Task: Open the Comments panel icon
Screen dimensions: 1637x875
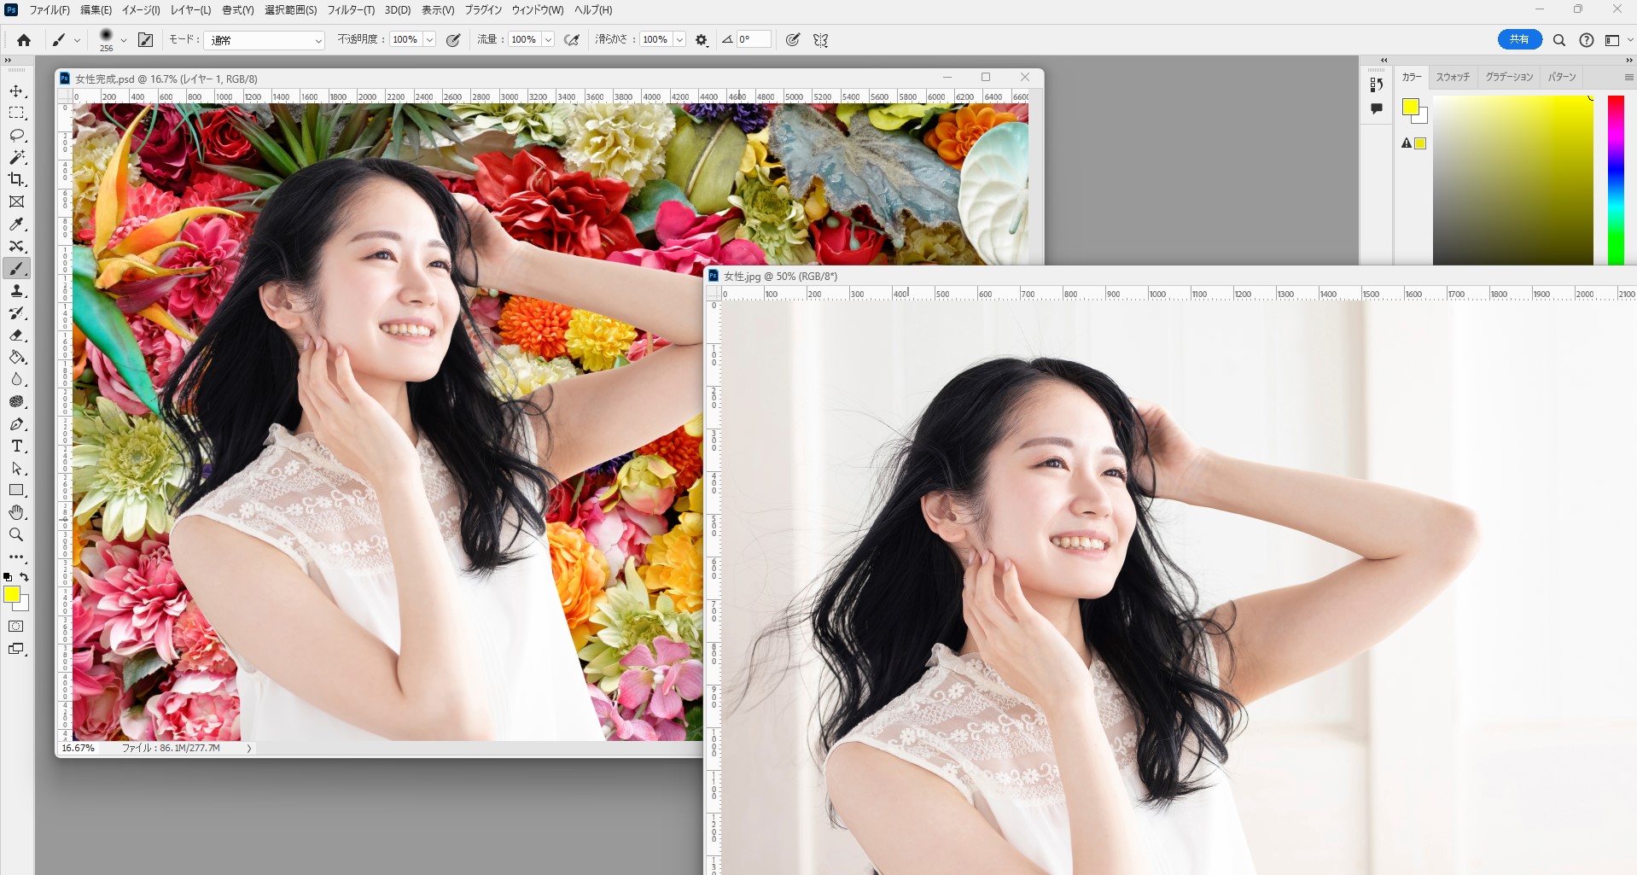Action: (x=1376, y=108)
